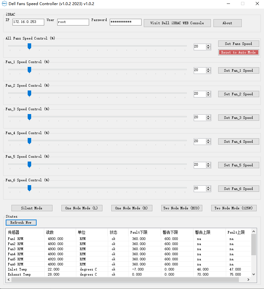Click the Fan_4 speed slider thumb
The image size is (264, 289).
29,141
